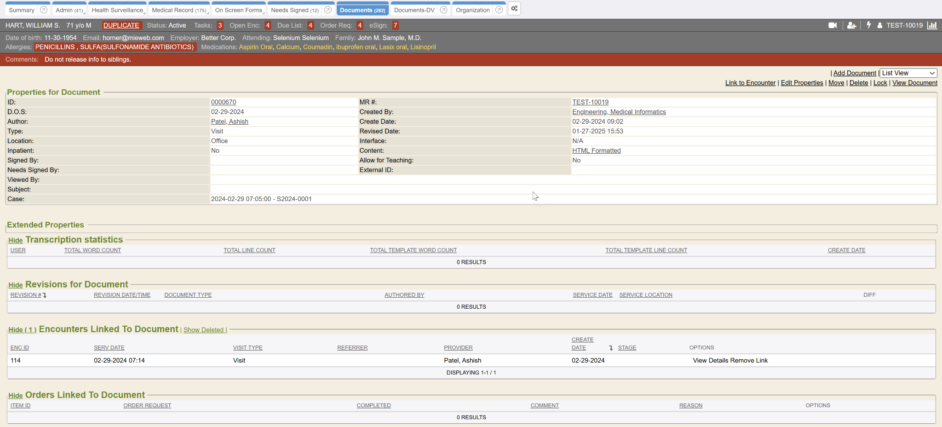Click the pop-out arrow on Organization tab
942x427 pixels.
coord(499,10)
